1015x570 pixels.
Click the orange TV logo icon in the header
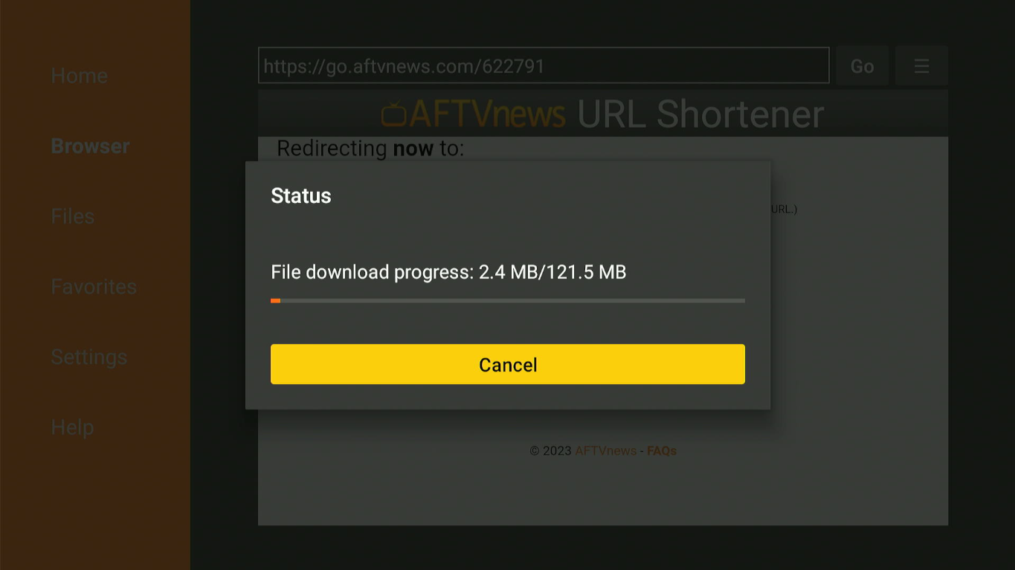pyautogui.click(x=394, y=114)
